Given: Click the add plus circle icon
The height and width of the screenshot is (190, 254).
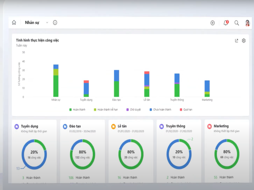Looking at the screenshot, I should [212, 23].
